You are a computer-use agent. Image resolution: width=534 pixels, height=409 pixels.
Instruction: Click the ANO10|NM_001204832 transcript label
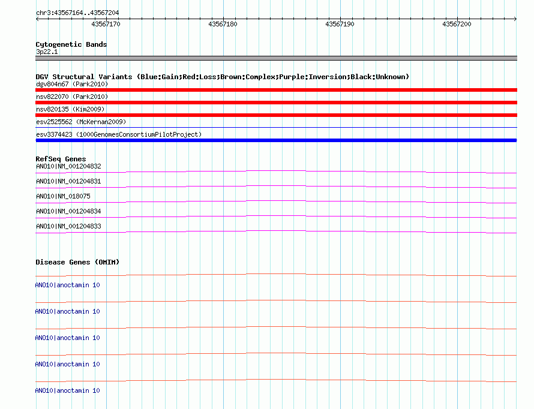coord(68,166)
